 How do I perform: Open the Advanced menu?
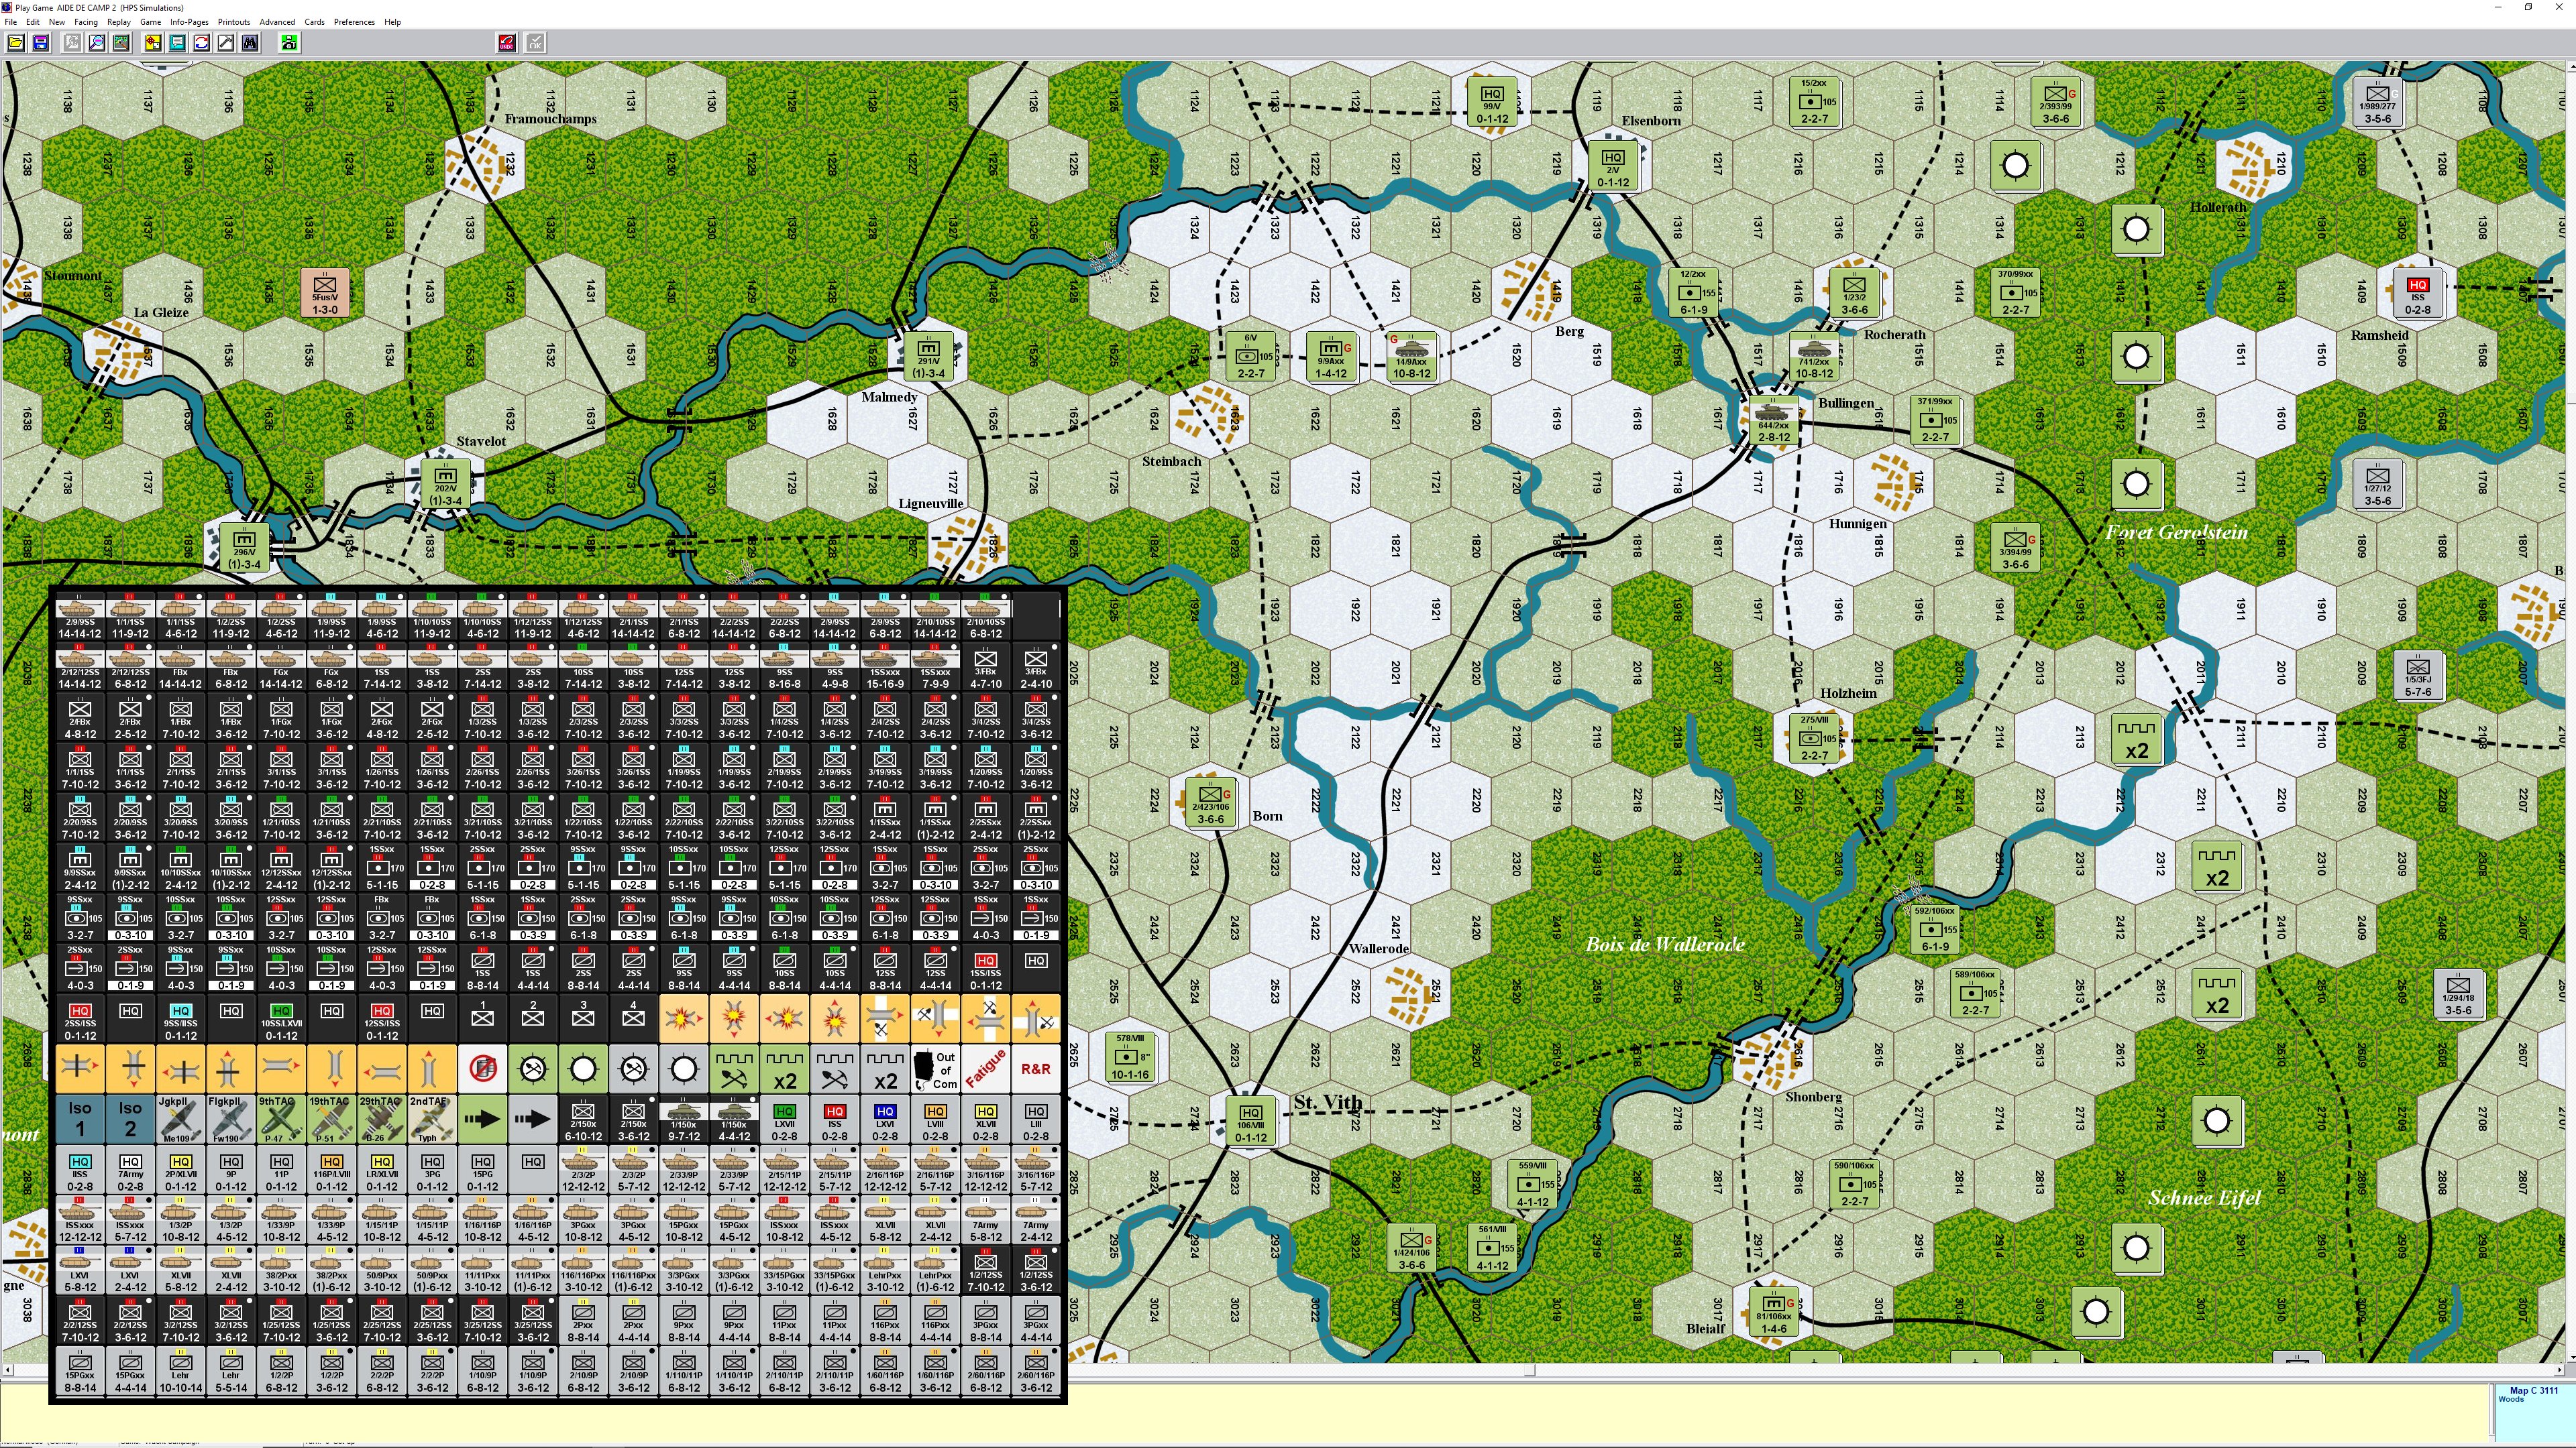tap(277, 22)
